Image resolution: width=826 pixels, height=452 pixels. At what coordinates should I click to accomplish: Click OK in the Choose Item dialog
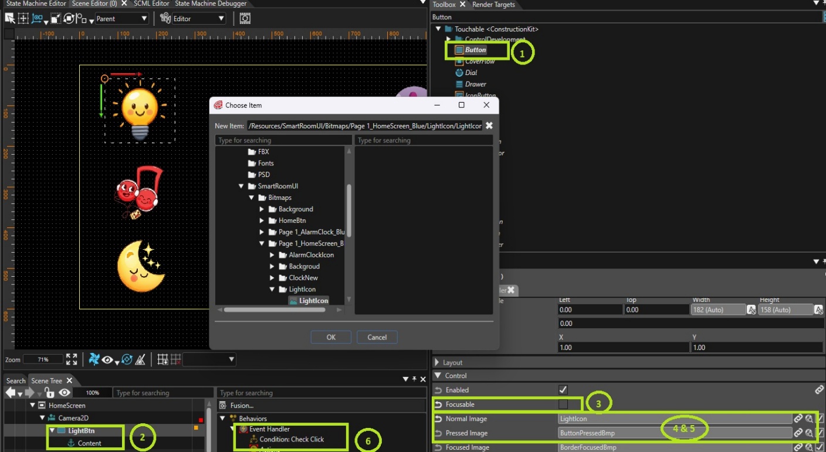[x=331, y=337]
